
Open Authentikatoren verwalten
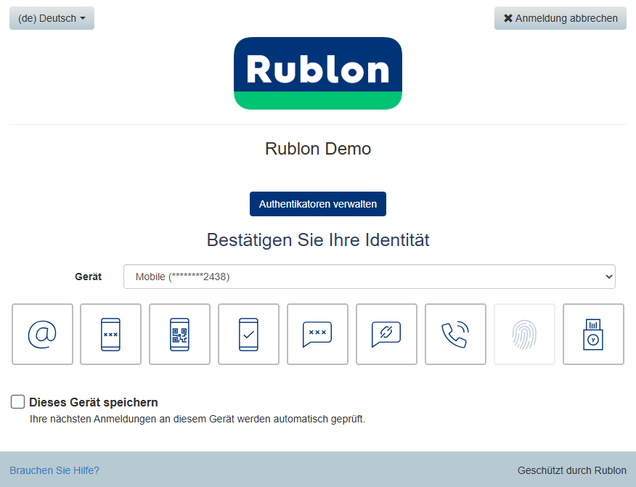(x=318, y=204)
